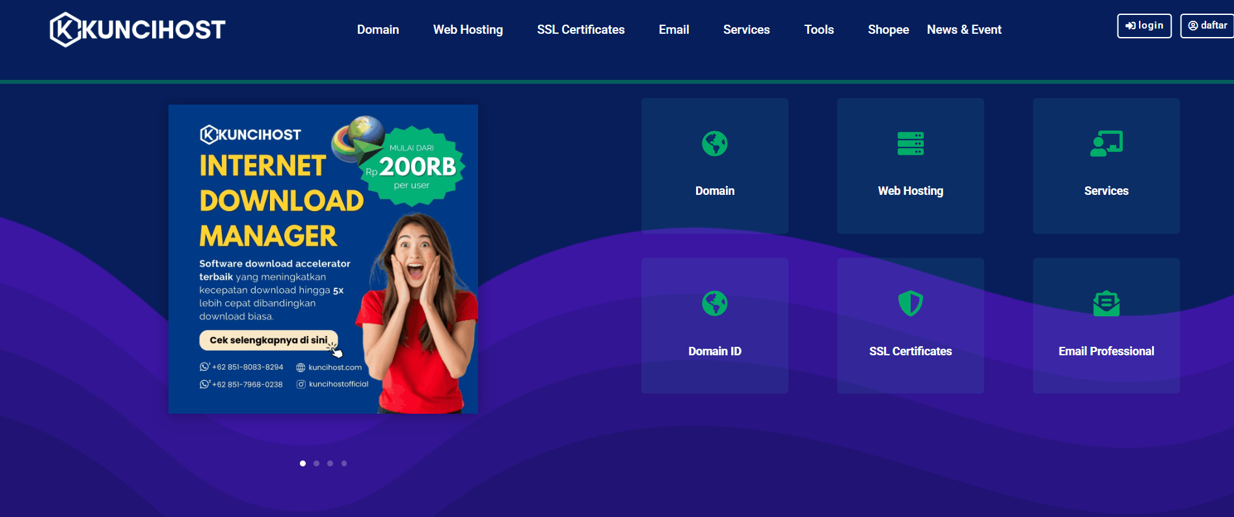The height and width of the screenshot is (517, 1234).
Task: Open the Shopee link in navbar
Action: tap(888, 30)
